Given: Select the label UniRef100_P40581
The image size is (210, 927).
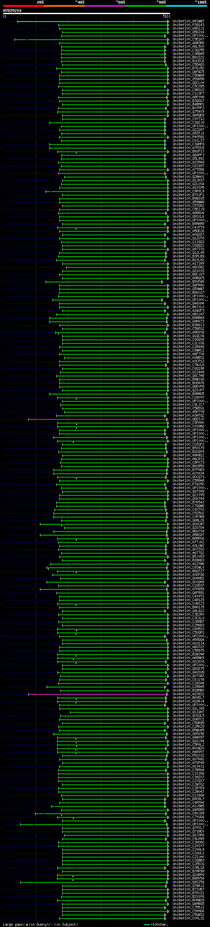Looking at the screenshot, I should 188,137.
